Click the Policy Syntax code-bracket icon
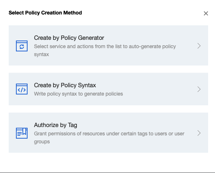The height and width of the screenshot is (173, 215). 22,89
